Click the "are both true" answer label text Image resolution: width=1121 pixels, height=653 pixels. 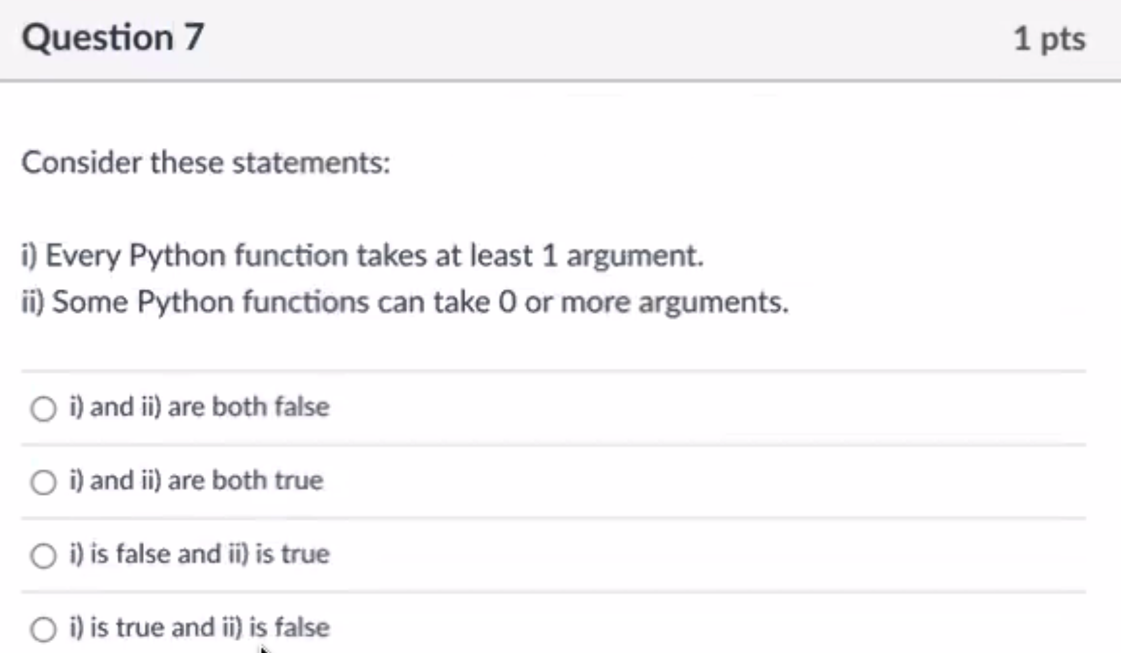coord(245,480)
